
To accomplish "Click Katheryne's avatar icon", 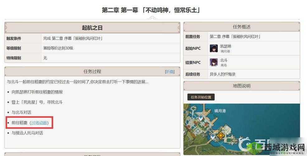I will pyautogui.click(x=214, y=48).
